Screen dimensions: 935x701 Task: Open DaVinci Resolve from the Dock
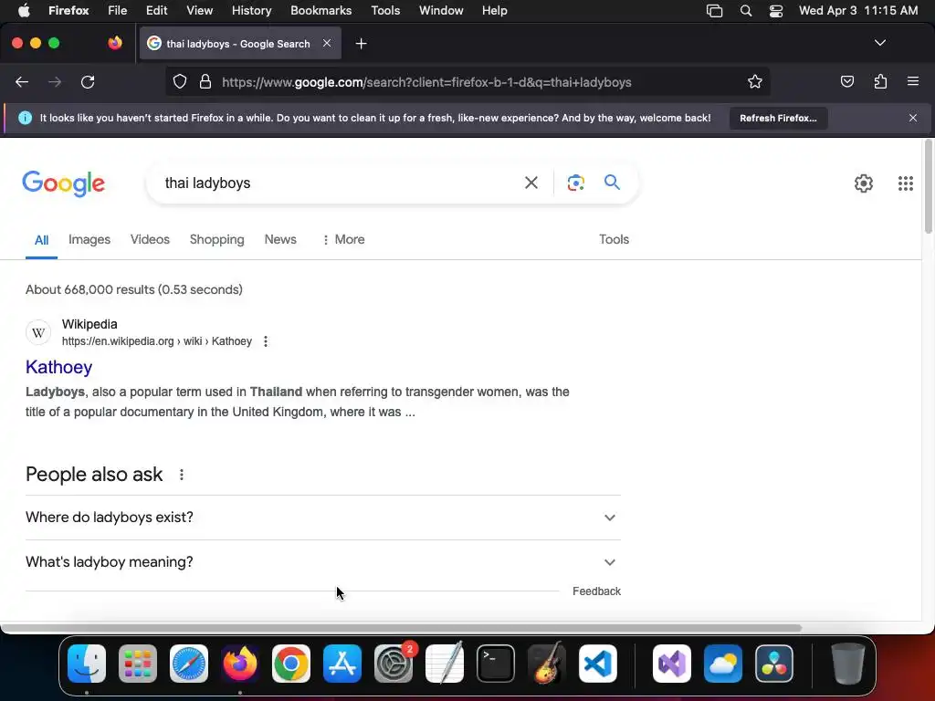coord(774,664)
